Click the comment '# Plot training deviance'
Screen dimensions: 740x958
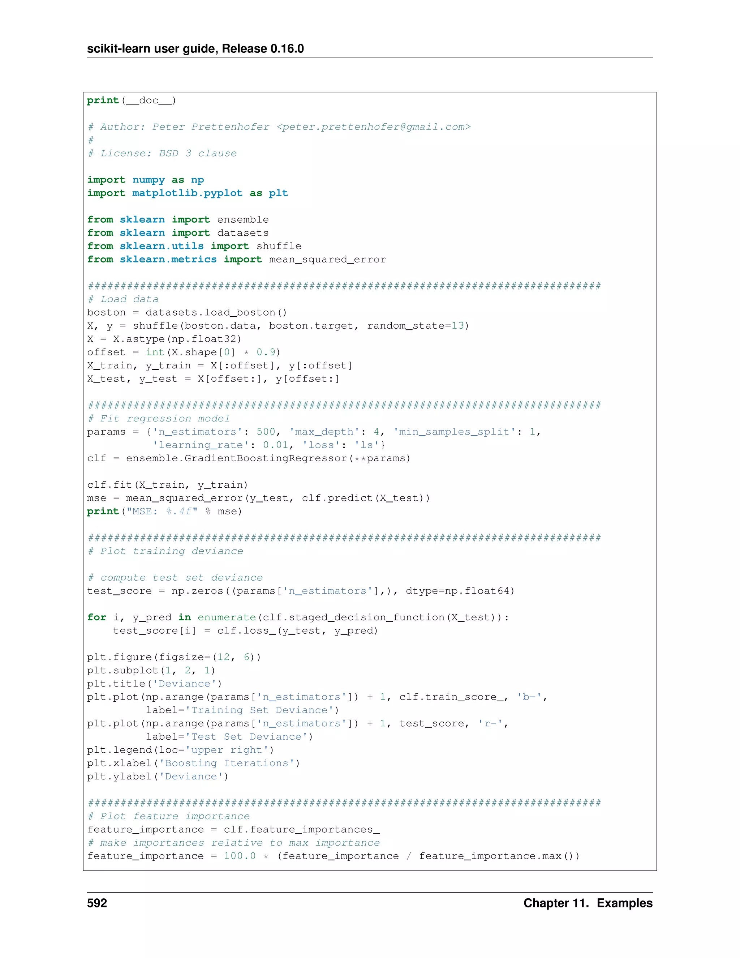click(x=165, y=551)
